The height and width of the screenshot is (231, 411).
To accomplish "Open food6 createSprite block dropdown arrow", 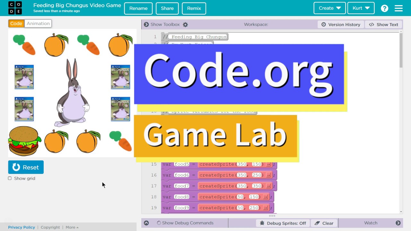I will [269, 175].
